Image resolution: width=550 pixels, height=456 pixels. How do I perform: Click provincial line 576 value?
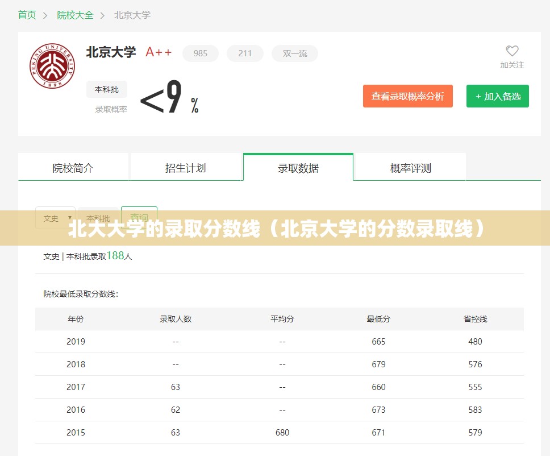pos(476,364)
